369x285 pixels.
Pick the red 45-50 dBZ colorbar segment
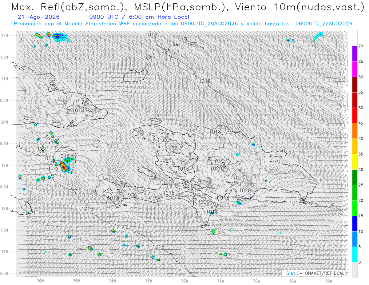(355, 116)
